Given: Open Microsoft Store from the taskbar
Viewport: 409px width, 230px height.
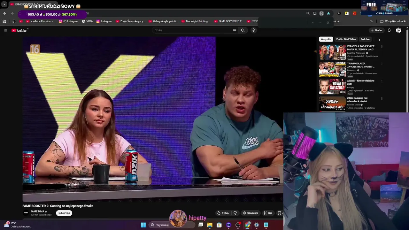Looking at the screenshot, I should [219, 225].
